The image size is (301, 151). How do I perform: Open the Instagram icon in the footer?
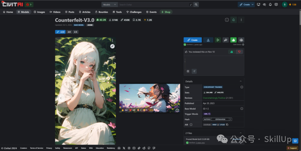(x=129, y=148)
